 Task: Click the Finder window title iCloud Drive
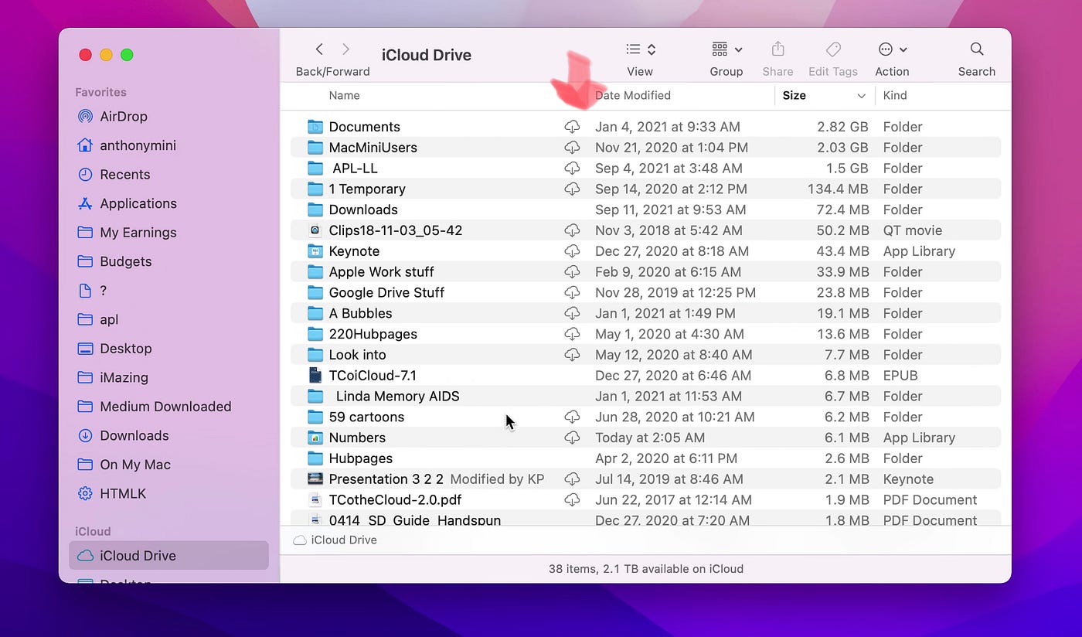[427, 55]
